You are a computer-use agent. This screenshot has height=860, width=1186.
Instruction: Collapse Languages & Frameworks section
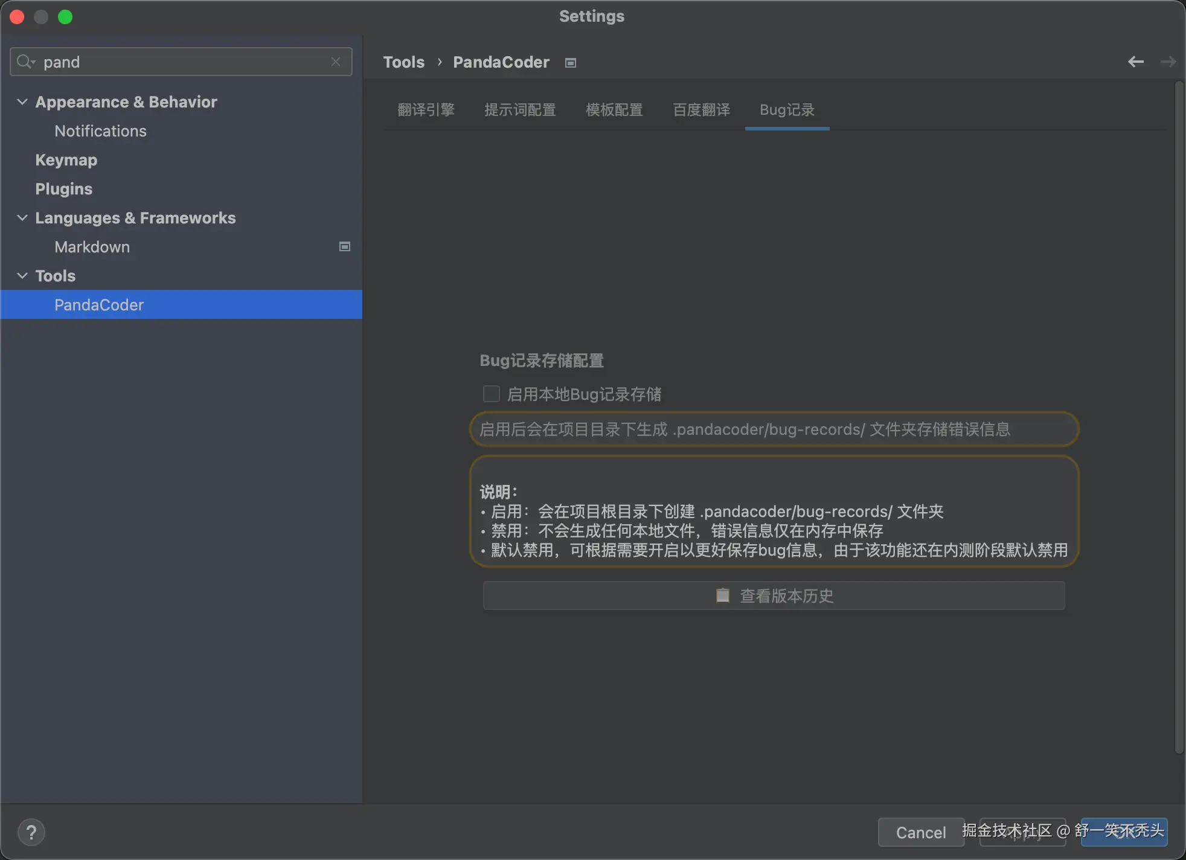(x=22, y=217)
